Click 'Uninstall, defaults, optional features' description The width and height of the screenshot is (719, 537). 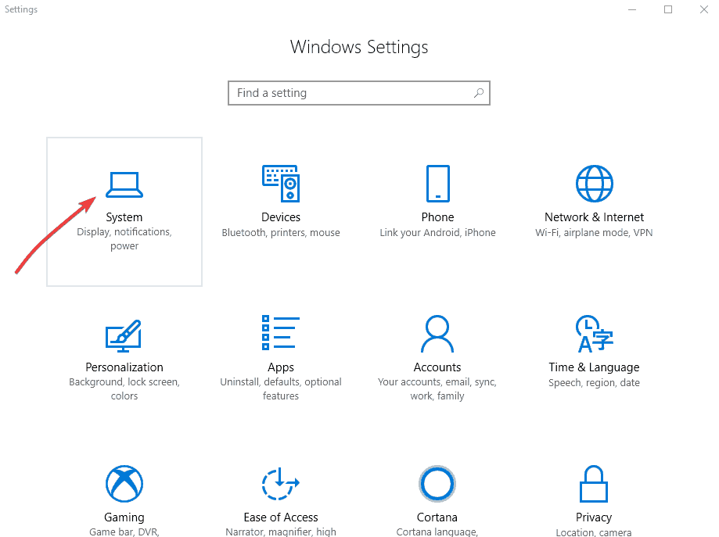tap(281, 389)
